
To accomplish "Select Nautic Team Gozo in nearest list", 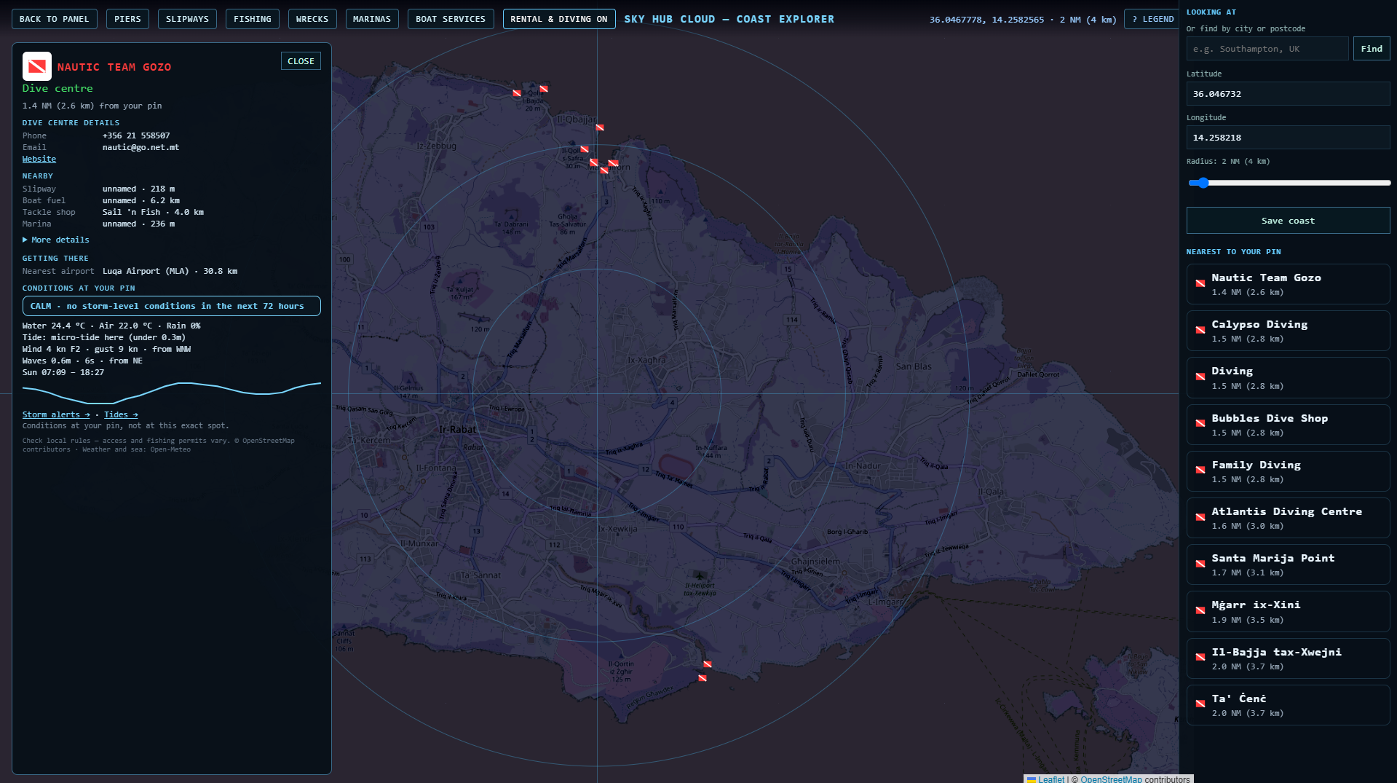I will (1288, 284).
